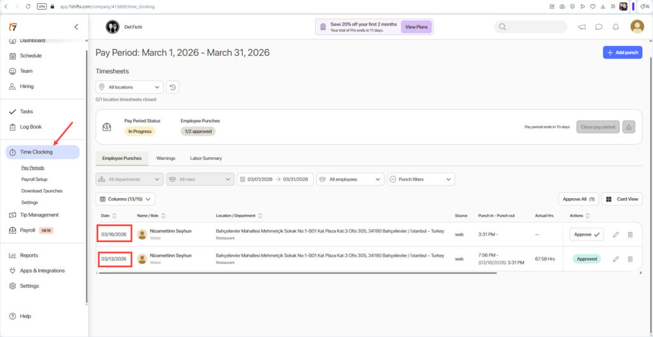Click the timesheet history clock icon

173,87
